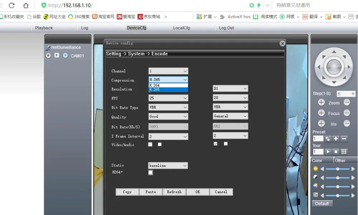The image size is (358, 215).
Task: Open the main I Frame Interval dropdown
Action: pos(168,136)
